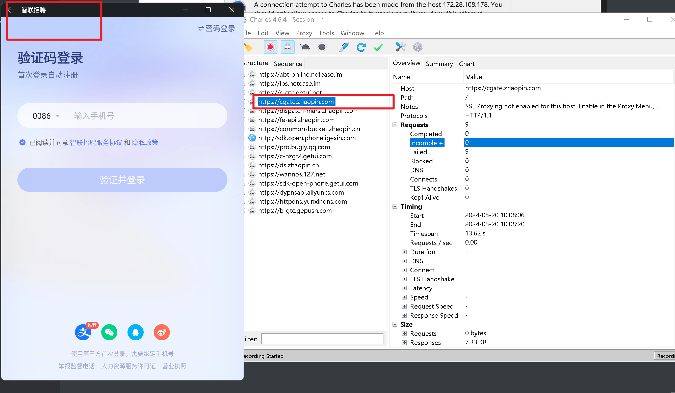Open the Tools menu
Image resolution: width=675 pixels, height=393 pixels.
coord(326,33)
